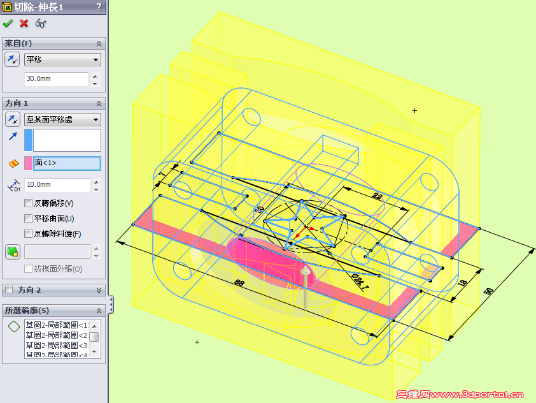536x403 pixels.
Task: Increase draft angle with up spinner
Action: pyautogui.click(x=96, y=248)
